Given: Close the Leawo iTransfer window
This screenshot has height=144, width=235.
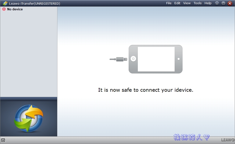Looking at the screenshot, I should [230, 4].
